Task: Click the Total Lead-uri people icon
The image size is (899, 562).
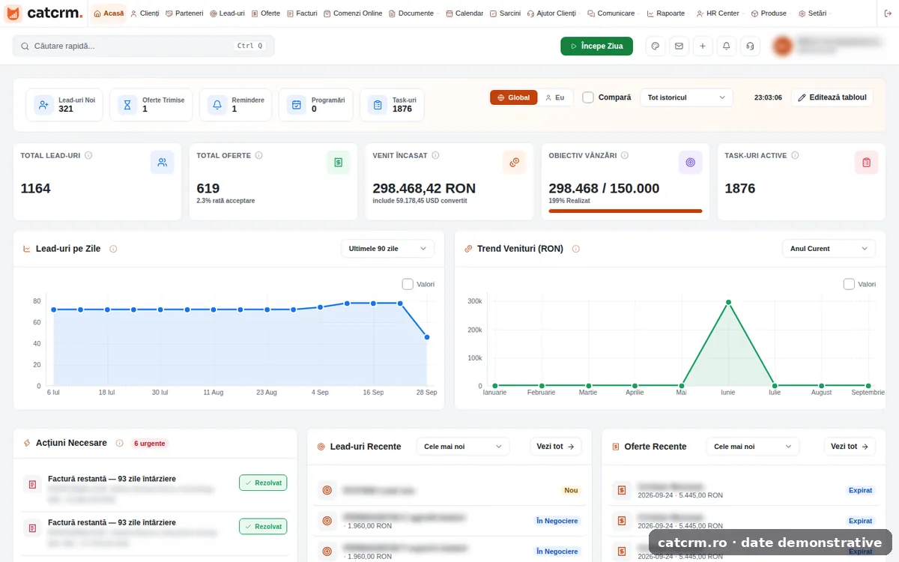Action: pos(162,162)
